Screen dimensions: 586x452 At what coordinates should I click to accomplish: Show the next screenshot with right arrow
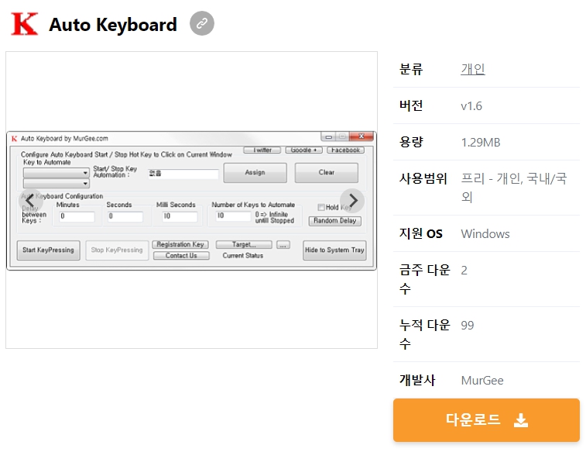tap(352, 201)
